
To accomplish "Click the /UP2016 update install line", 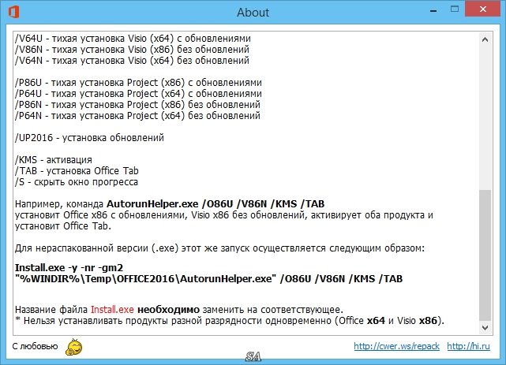I will tap(89, 137).
